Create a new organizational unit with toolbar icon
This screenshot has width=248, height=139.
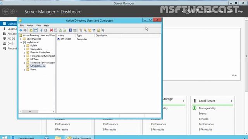(90, 30)
